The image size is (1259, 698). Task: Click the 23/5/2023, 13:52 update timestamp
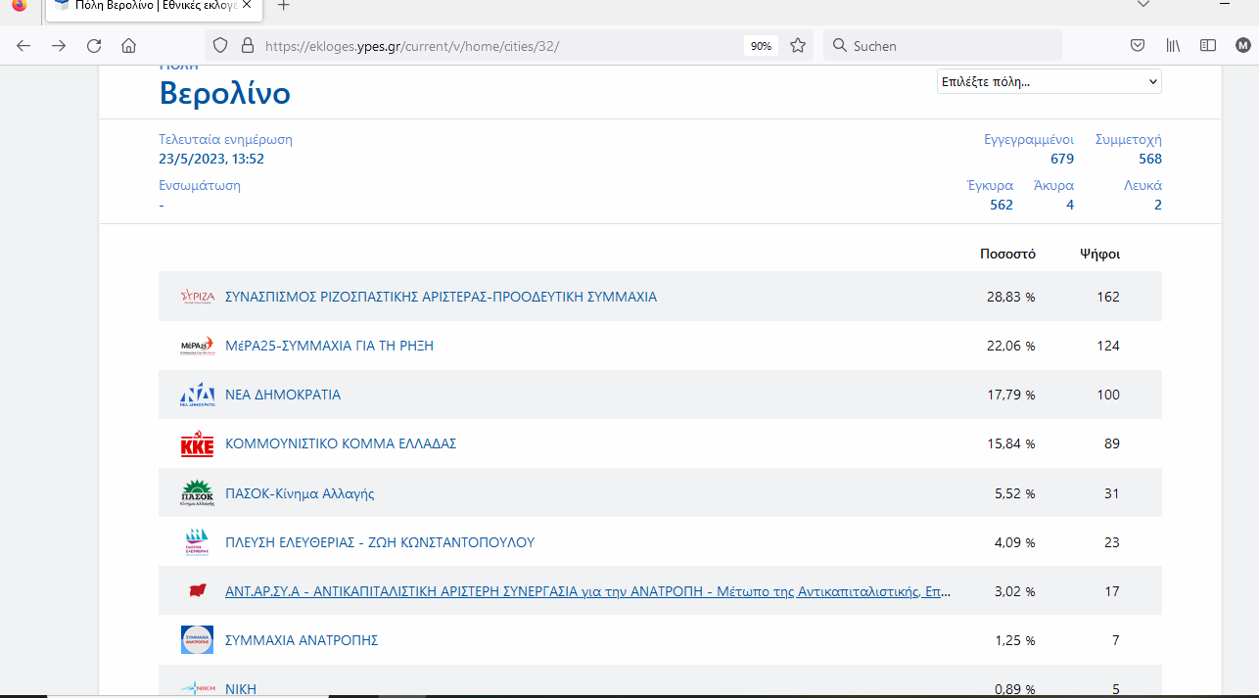pyautogui.click(x=211, y=159)
